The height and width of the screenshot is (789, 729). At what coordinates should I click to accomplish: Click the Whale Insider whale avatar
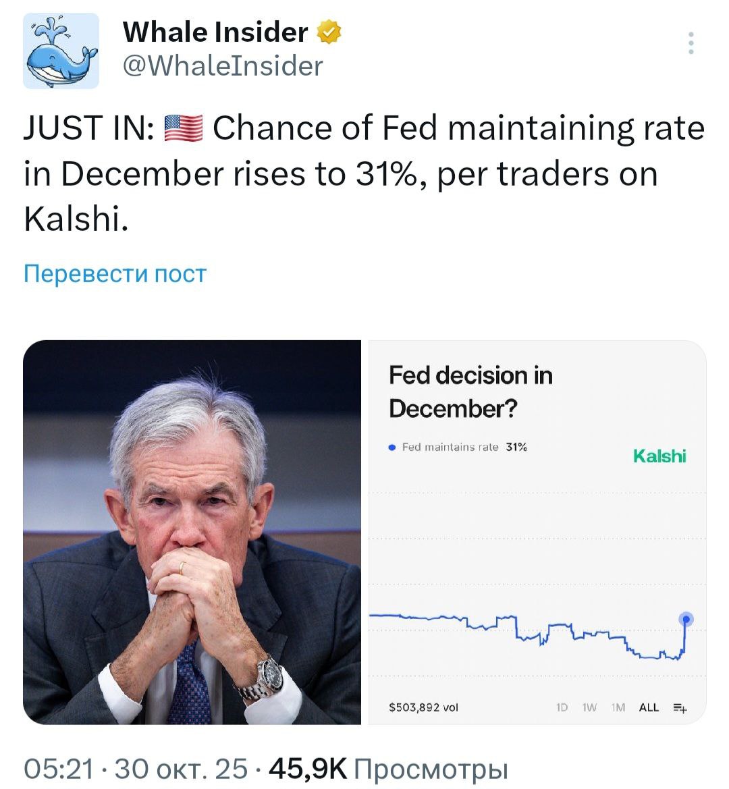(61, 51)
